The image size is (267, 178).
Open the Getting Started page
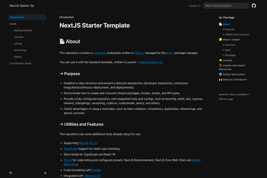click(23, 30)
